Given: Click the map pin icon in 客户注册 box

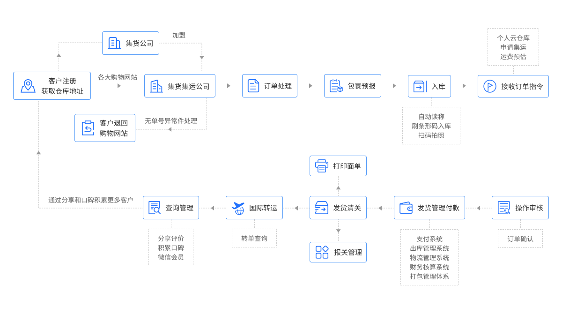Looking at the screenshot, I should (x=28, y=86).
